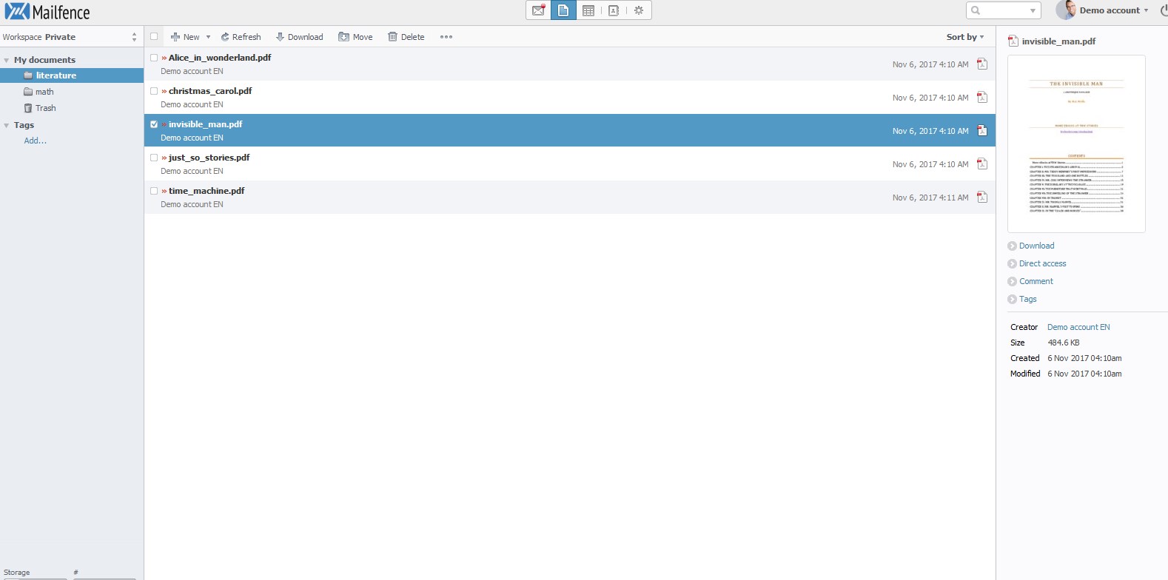The image size is (1168, 580).
Task: Open the Contacts icon in top bar
Action: [614, 10]
